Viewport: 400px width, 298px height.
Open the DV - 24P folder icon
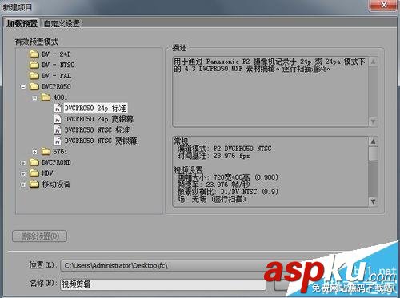coord(34,54)
